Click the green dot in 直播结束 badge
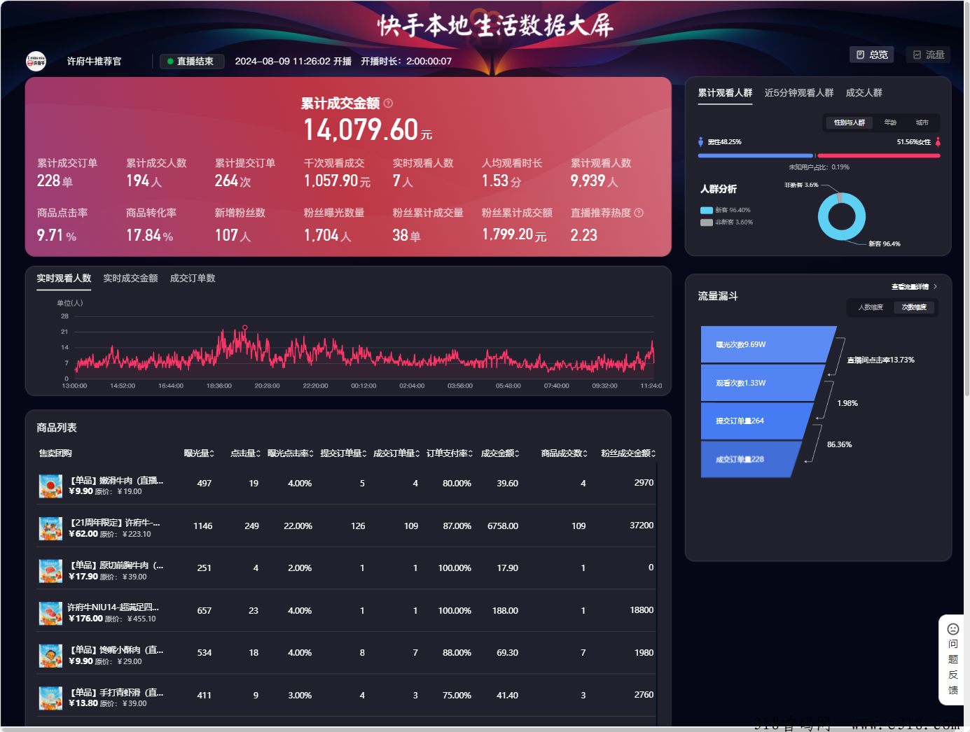 [170, 62]
